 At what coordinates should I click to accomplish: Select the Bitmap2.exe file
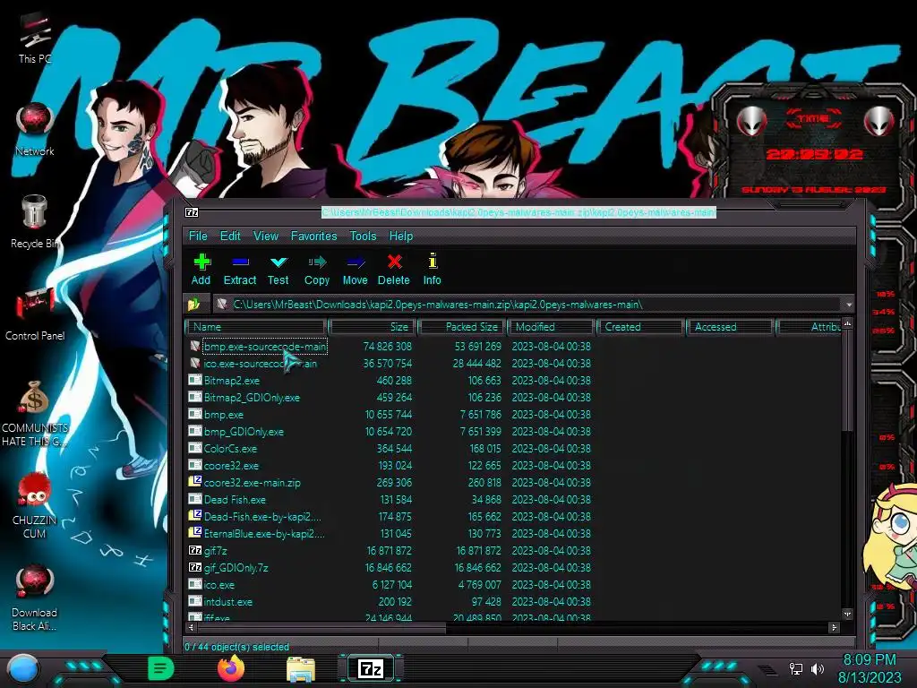click(x=232, y=380)
